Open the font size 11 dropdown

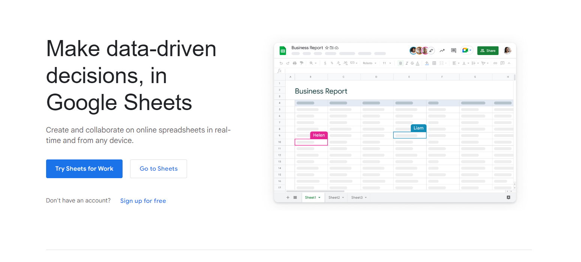(387, 63)
